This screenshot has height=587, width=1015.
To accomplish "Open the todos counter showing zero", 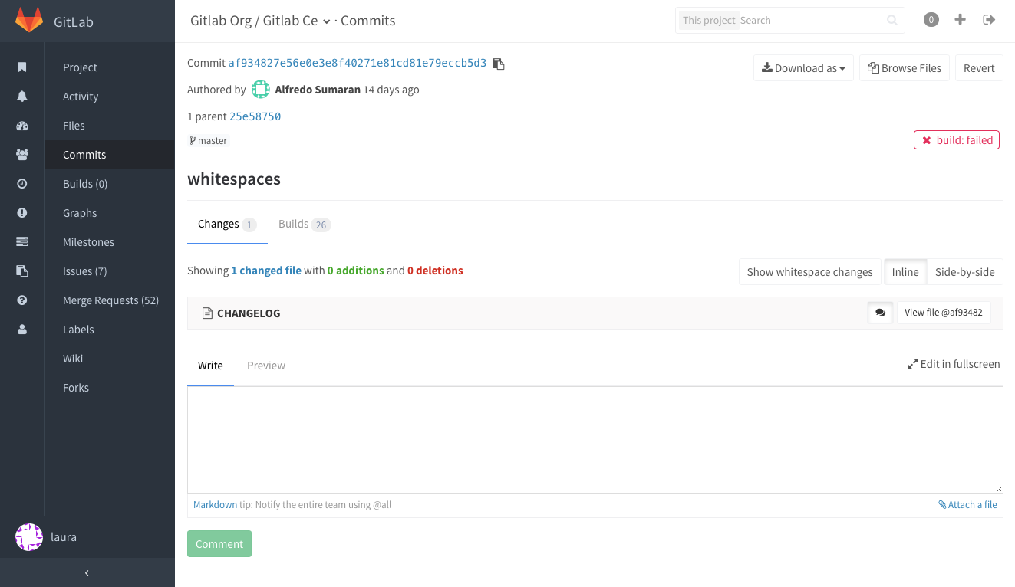I will (x=931, y=19).
